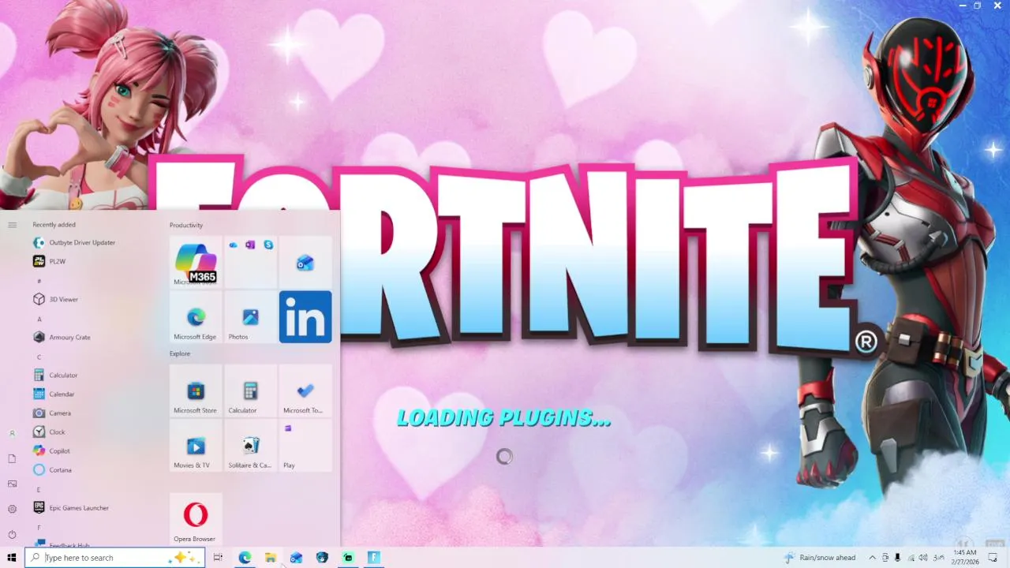Open the Solitaire & Casual Games tile

tap(250, 446)
